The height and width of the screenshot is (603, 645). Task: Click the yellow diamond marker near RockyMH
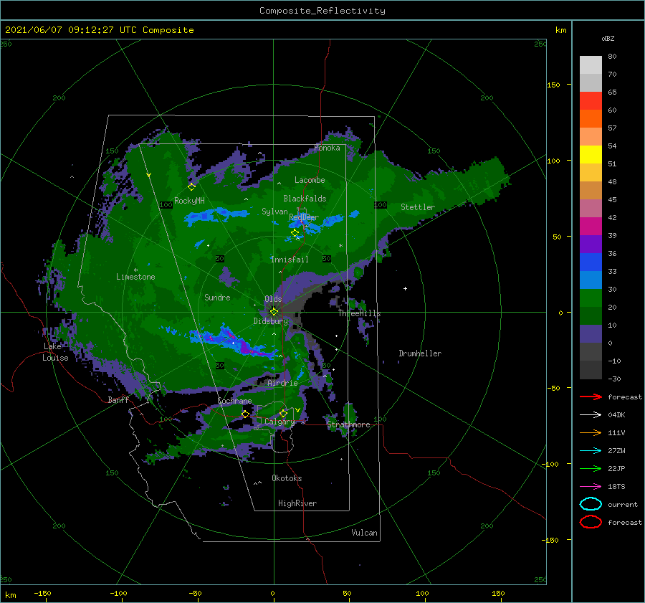pyautogui.click(x=191, y=187)
